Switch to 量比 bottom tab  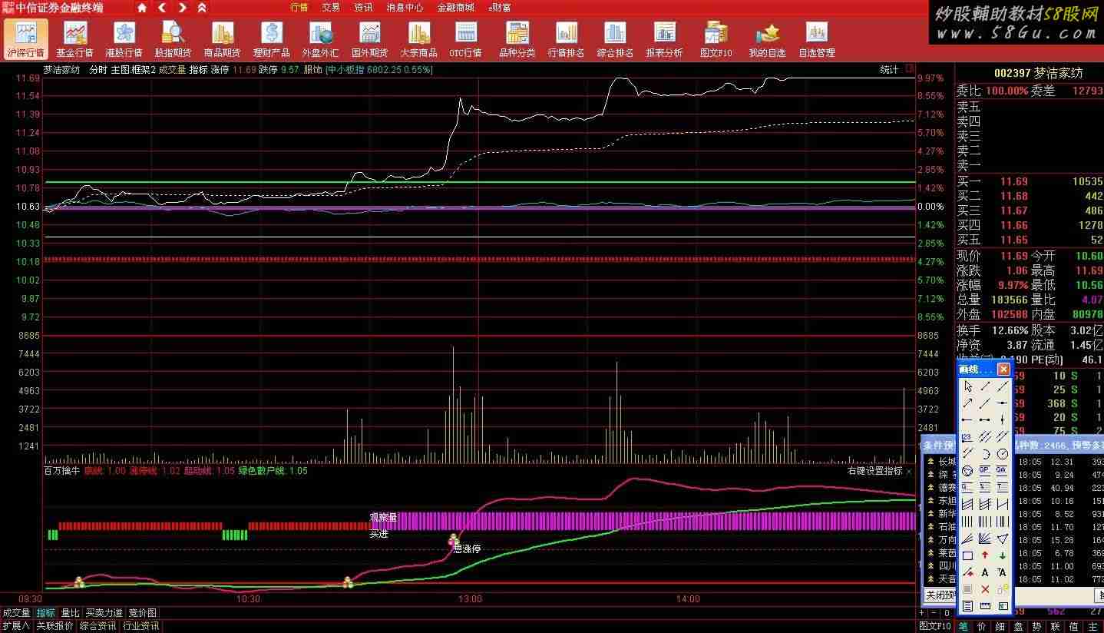[x=70, y=613]
